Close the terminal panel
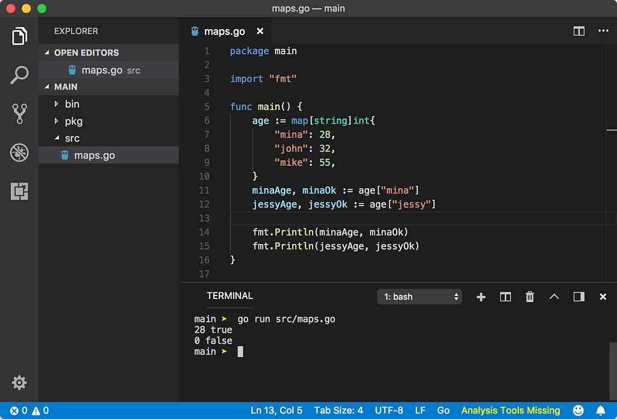Image resolution: width=617 pixels, height=419 pixels. [x=603, y=297]
